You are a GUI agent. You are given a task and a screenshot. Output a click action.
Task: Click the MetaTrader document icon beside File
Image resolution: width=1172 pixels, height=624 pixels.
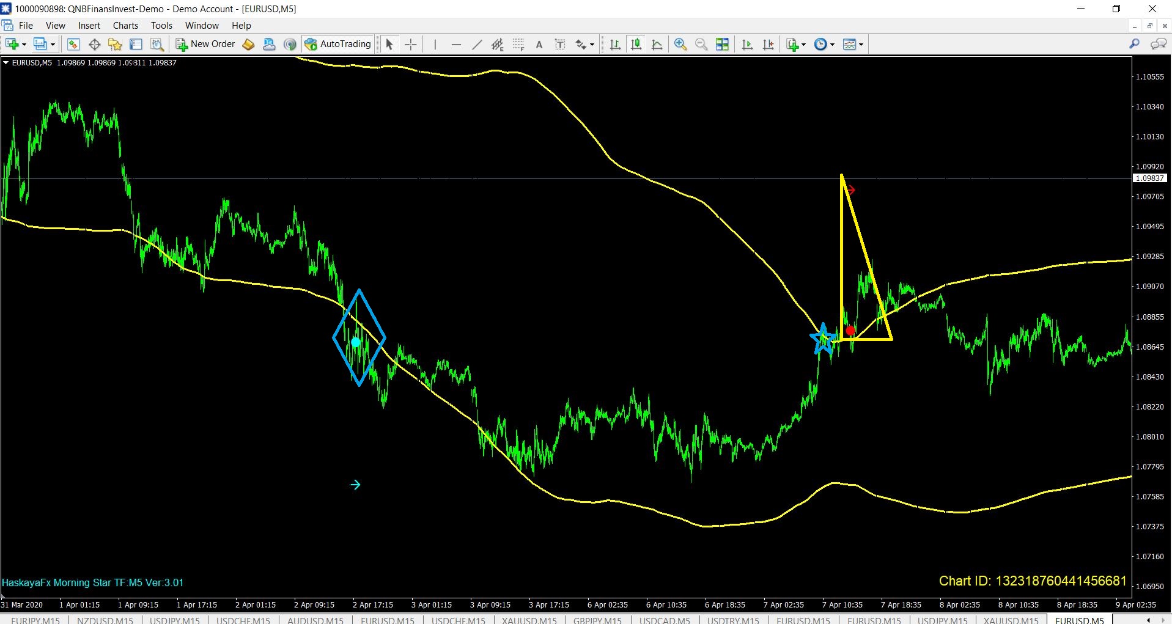click(8, 25)
